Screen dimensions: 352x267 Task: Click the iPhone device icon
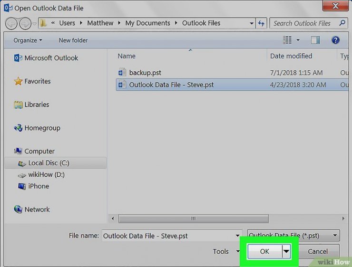point(22,186)
